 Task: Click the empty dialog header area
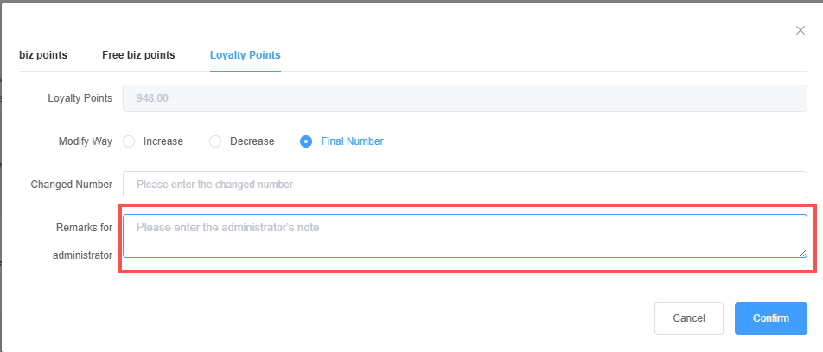(432, 26)
